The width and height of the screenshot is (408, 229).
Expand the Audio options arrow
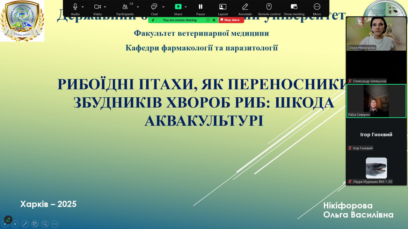[83, 7]
